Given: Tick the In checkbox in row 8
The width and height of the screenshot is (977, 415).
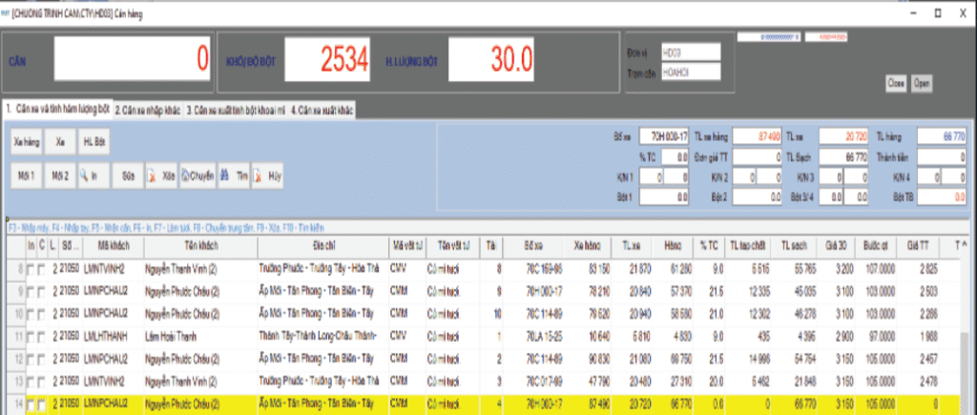Looking at the screenshot, I should point(31,271).
